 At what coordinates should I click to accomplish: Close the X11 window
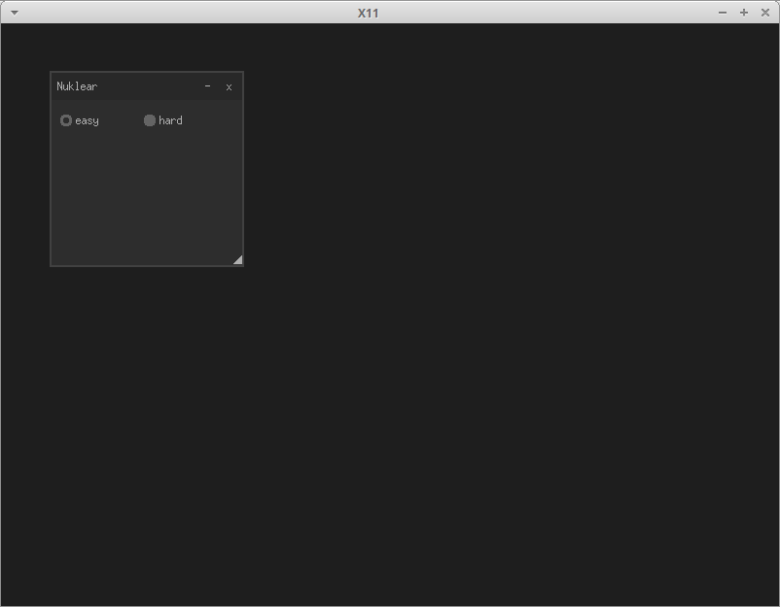pos(765,13)
